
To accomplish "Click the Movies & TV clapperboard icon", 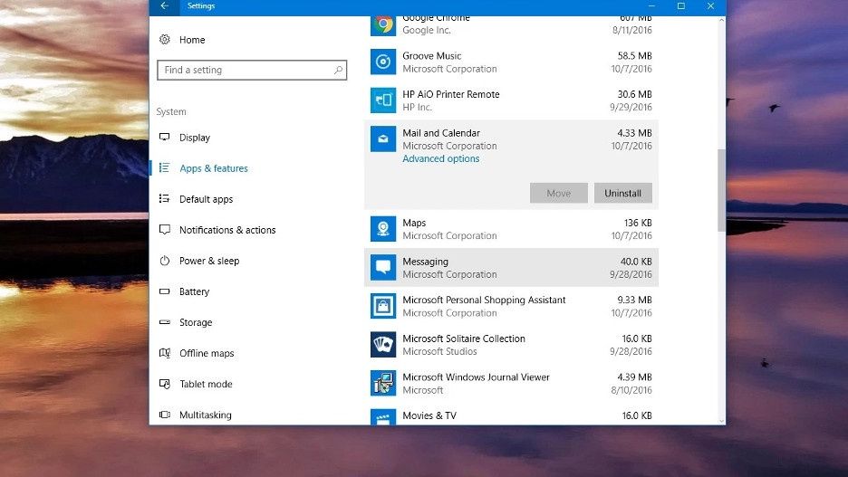I will coord(383,417).
